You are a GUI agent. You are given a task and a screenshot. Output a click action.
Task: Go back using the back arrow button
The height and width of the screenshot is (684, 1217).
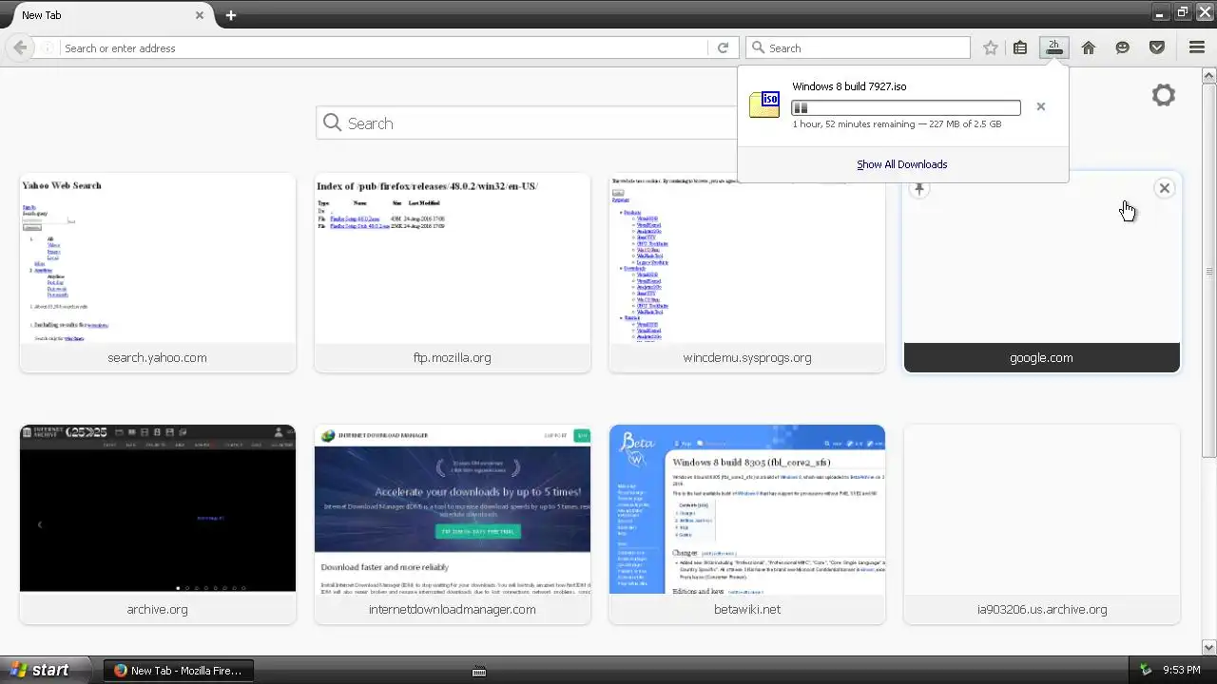tap(20, 47)
